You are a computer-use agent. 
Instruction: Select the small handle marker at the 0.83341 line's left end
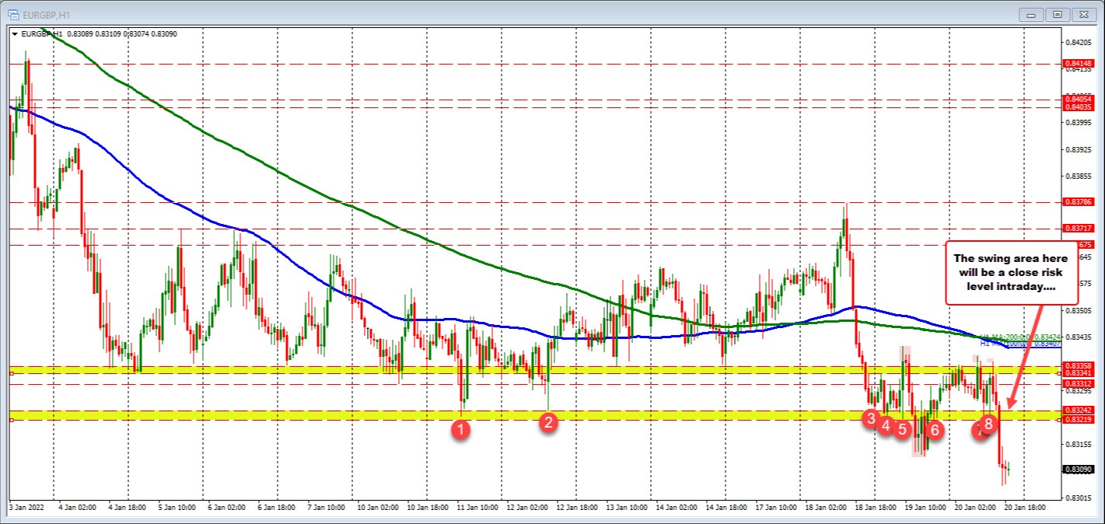[11, 374]
